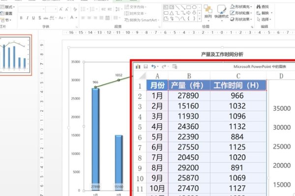Screen dimensions: 295x196
Task: Click the 排列 arrange button
Action: (x=208, y=12)
